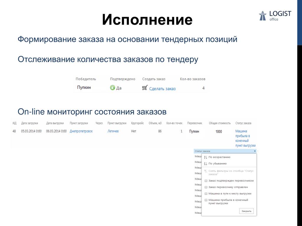Click the clear filter funnel icon
Image resolution: width=302 pixels, height=226 pixels.
(x=206, y=171)
